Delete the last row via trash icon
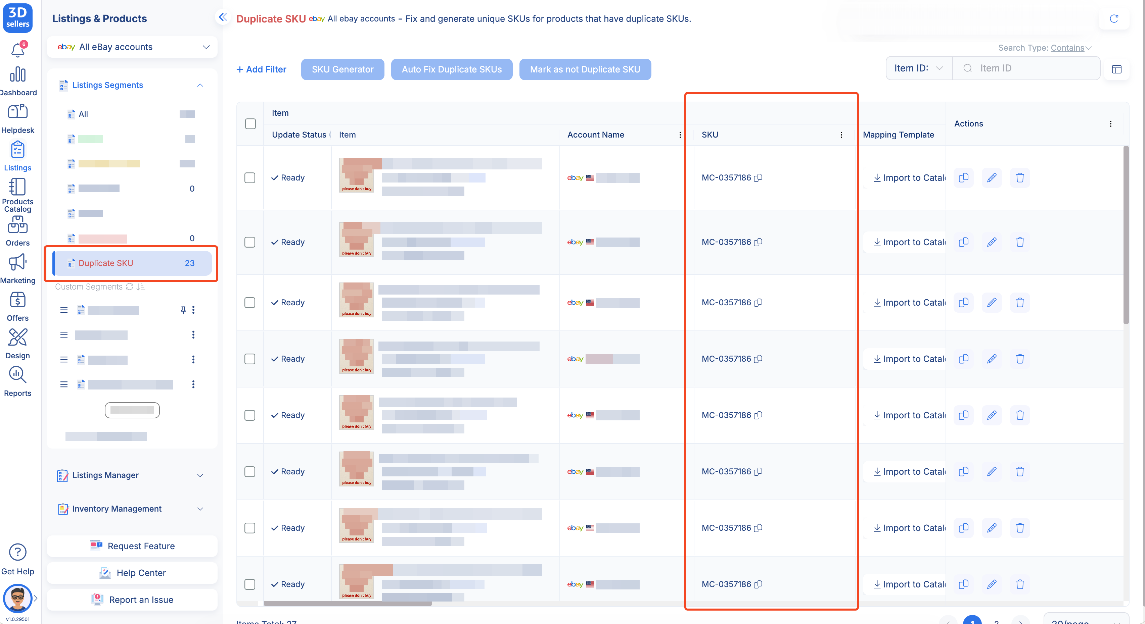The height and width of the screenshot is (624, 1145). click(x=1020, y=584)
